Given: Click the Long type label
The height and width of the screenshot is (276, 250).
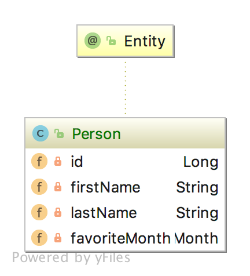Looking at the screenshot, I should 201,162.
